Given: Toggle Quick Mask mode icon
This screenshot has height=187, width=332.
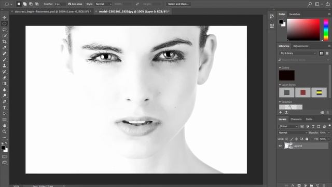Looking at the screenshot, I should (x=4, y=156).
